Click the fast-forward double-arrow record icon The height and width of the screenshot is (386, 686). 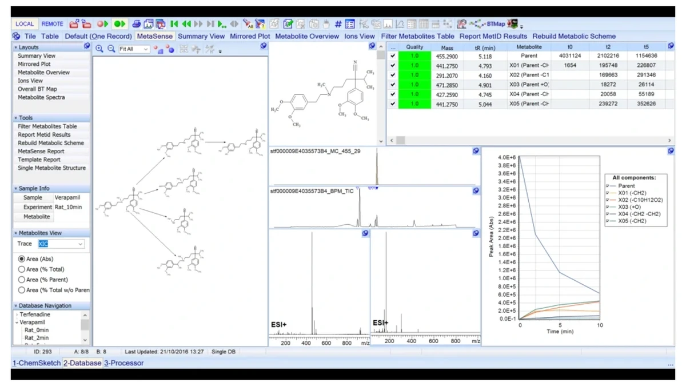[x=198, y=24]
